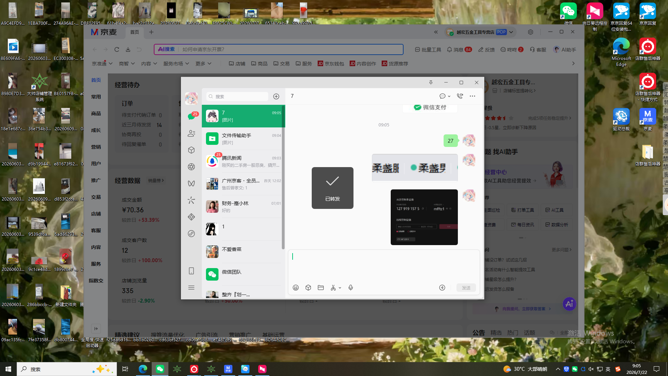
Task: Click the taskbar clock showing 9:05
Action: point(637,369)
